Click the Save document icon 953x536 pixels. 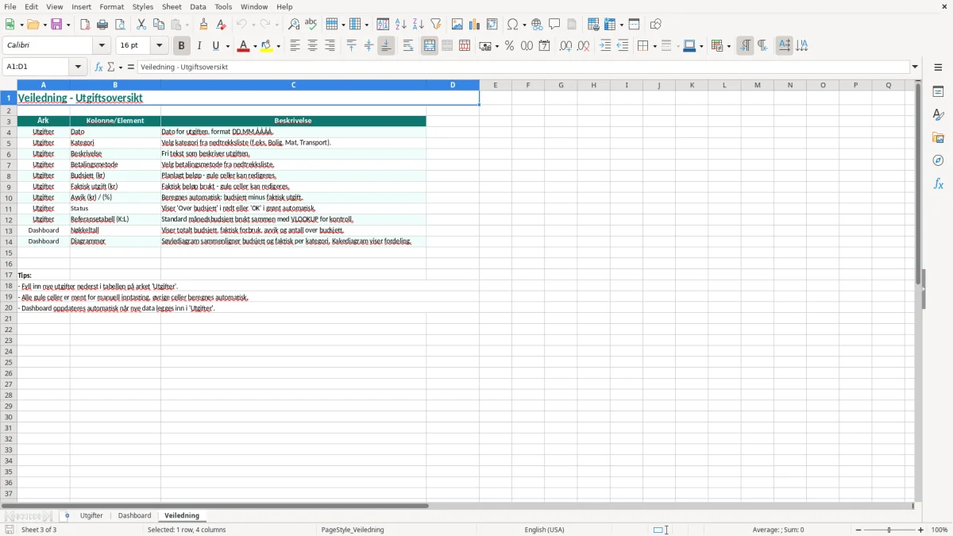click(x=56, y=24)
